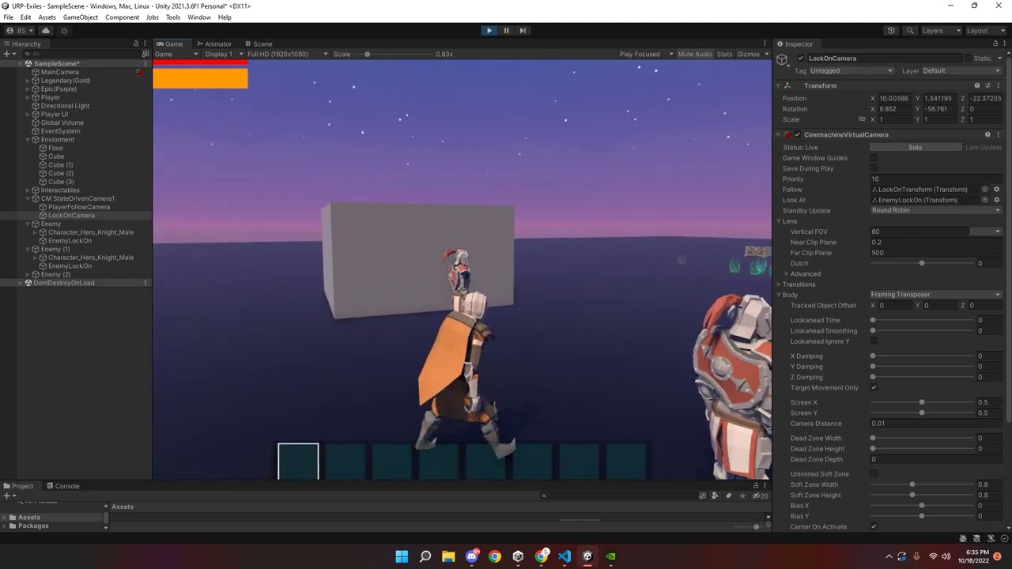Adjust the Game view scale slider
The height and width of the screenshot is (569, 1012).
(367, 55)
